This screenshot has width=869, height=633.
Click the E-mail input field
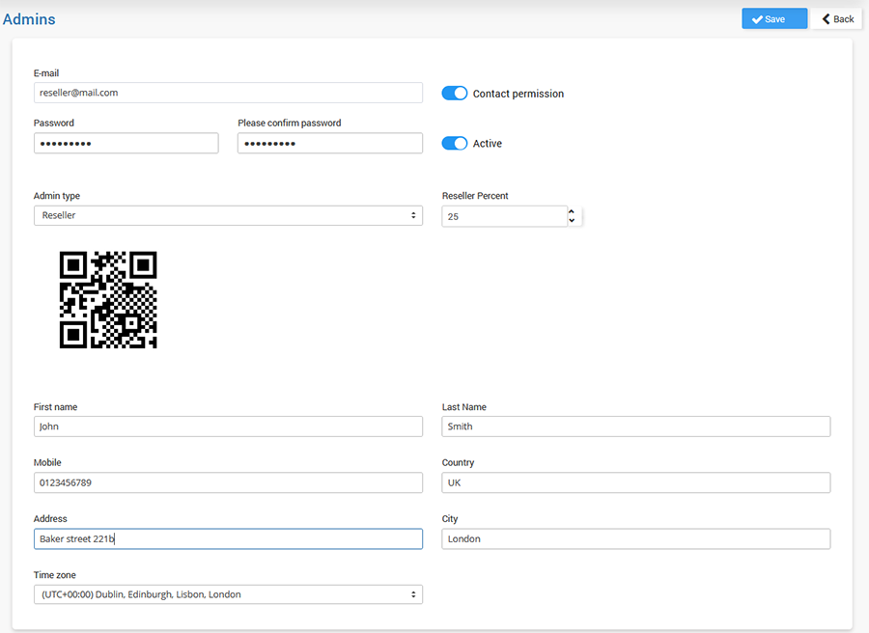(228, 93)
